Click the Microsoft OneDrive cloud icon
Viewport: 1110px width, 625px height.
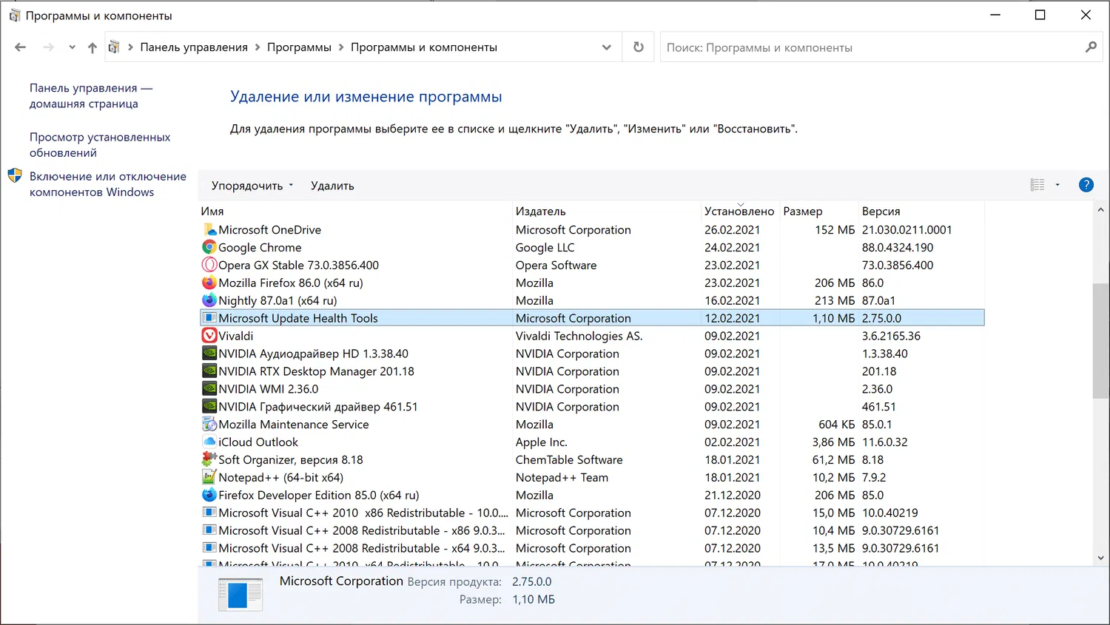point(209,229)
